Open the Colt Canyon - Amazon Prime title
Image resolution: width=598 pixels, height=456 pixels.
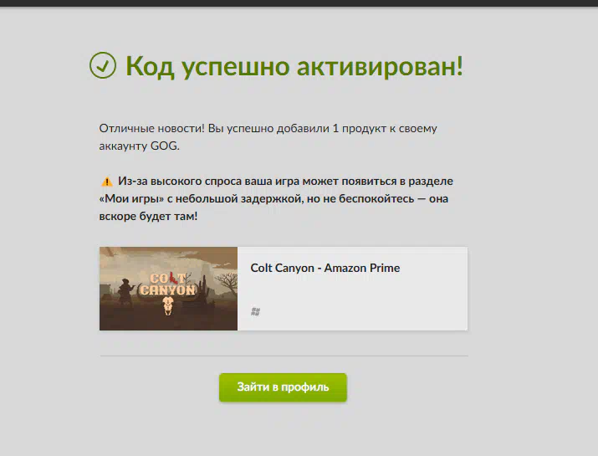pos(325,268)
